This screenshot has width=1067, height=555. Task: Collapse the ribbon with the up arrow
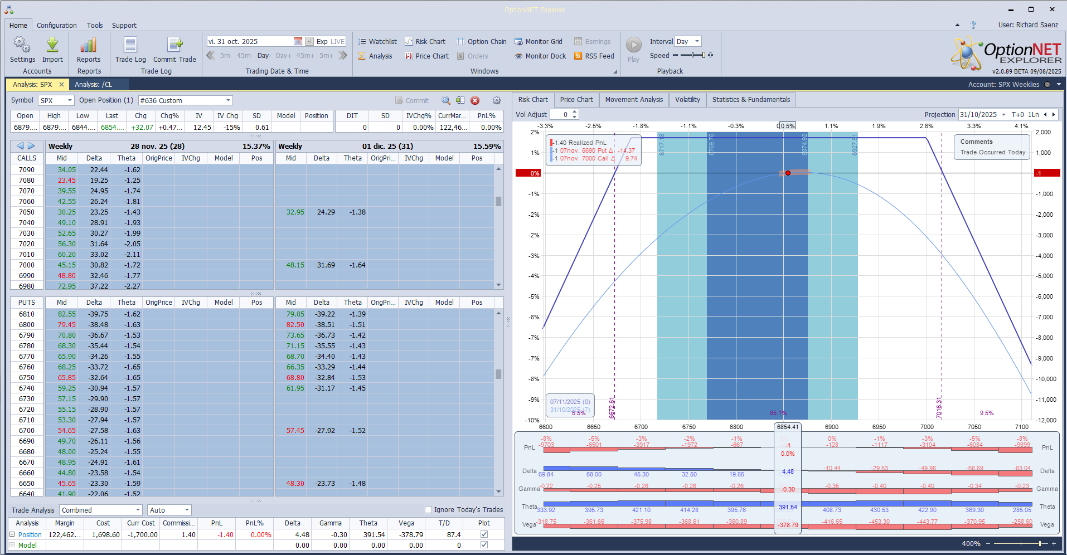click(x=957, y=25)
